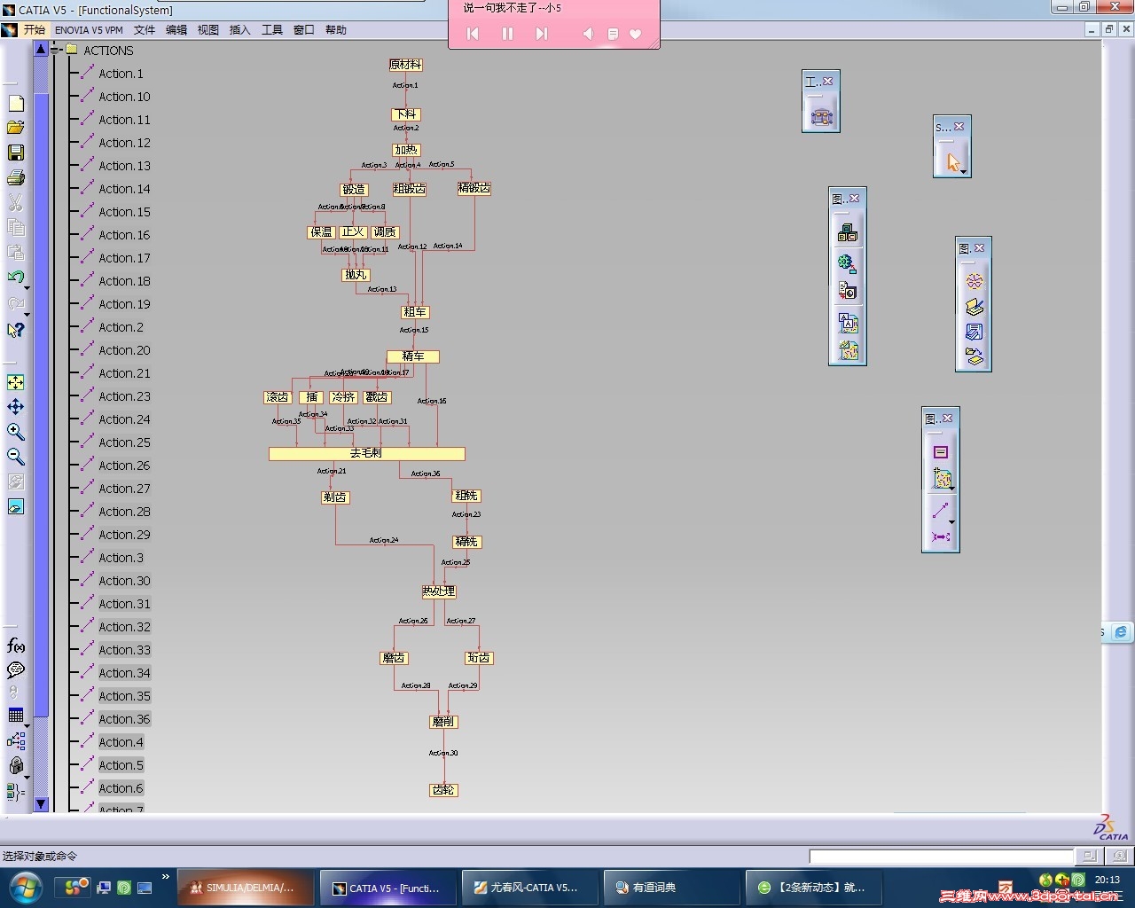Click the tree scrollbar up arrow
The width and height of the screenshot is (1135, 908).
tap(41, 50)
